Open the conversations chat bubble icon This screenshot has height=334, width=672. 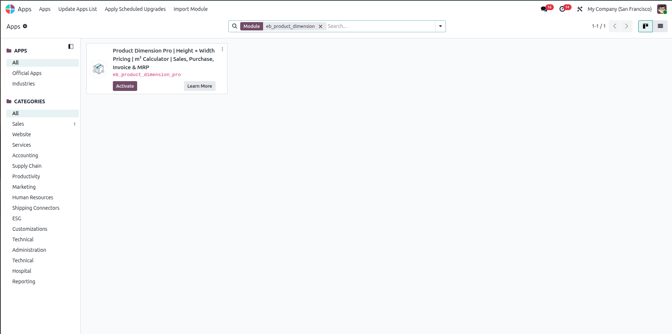[544, 9]
